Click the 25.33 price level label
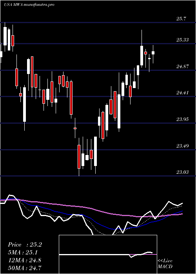Image resolution: width=196 pixels, height=274 pixels. pyautogui.click(x=183, y=40)
